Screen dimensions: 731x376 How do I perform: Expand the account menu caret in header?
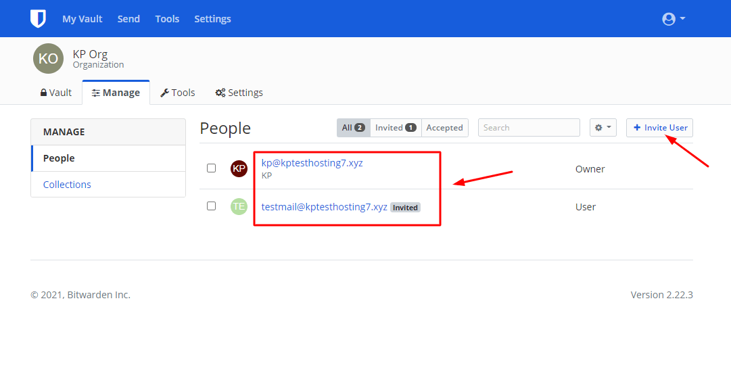click(x=682, y=19)
